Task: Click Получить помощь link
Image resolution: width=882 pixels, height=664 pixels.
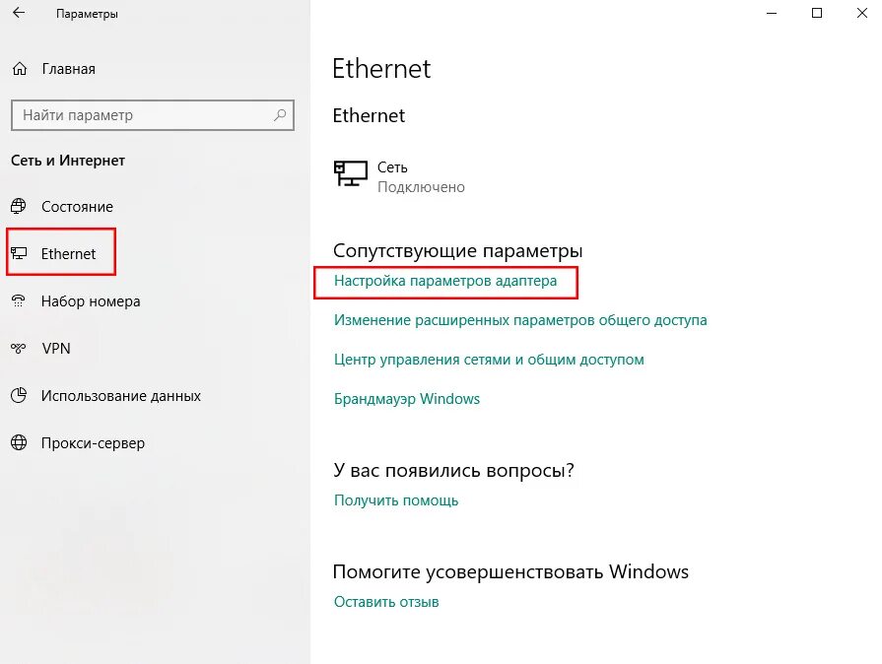Action: 395,500
